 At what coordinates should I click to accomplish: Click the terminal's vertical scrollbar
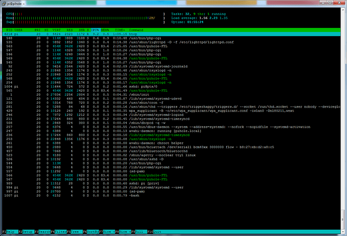(x=342, y=120)
